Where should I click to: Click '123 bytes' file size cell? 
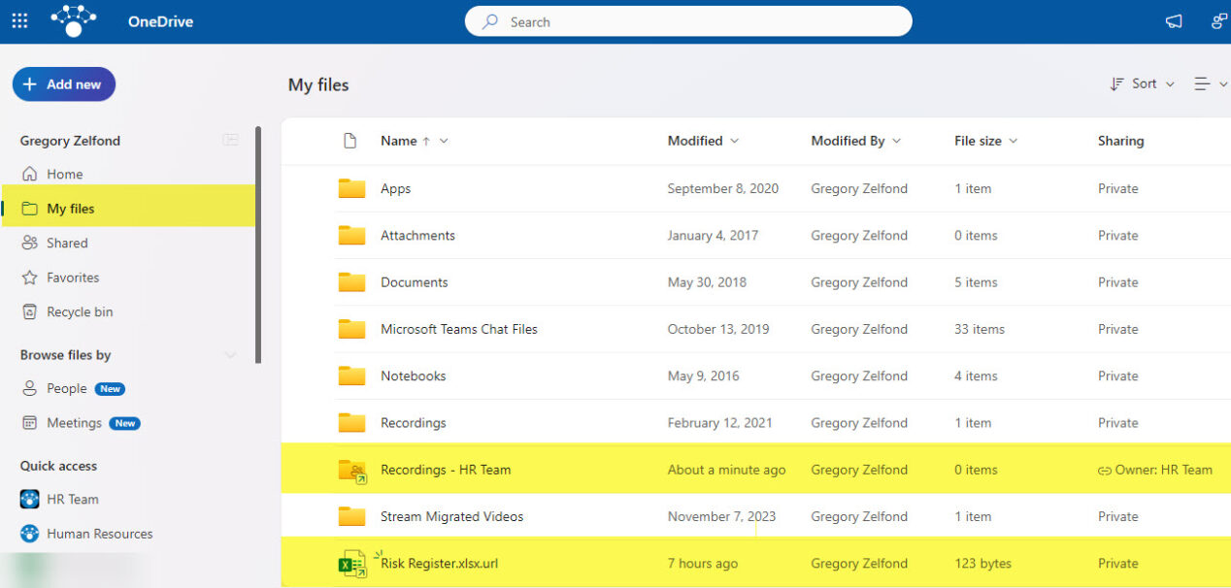(983, 563)
